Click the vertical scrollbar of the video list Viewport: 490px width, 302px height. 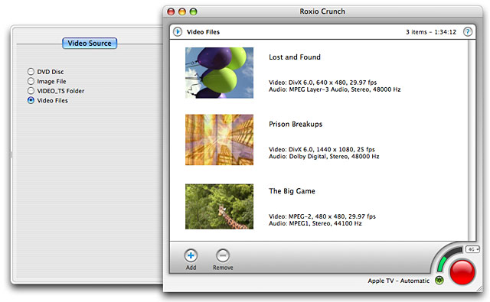click(x=472, y=140)
